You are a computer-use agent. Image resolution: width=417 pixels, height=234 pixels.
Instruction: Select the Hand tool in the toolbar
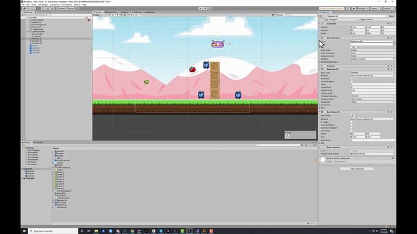(24, 8)
